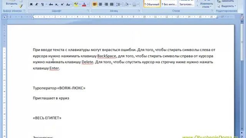Click the line Приглашает в круиз

51,98
